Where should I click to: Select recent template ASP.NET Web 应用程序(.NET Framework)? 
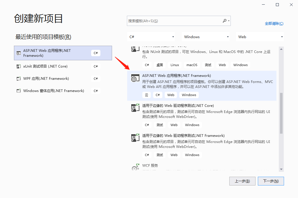63,53
